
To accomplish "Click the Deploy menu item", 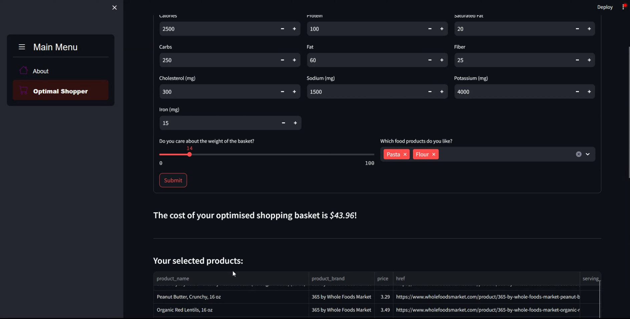I will [605, 7].
